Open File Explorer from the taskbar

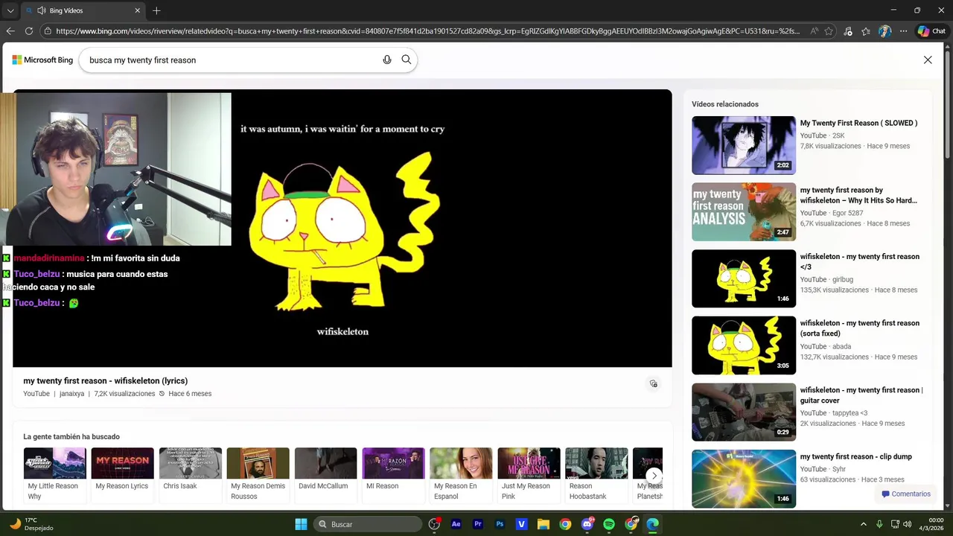pyautogui.click(x=544, y=524)
